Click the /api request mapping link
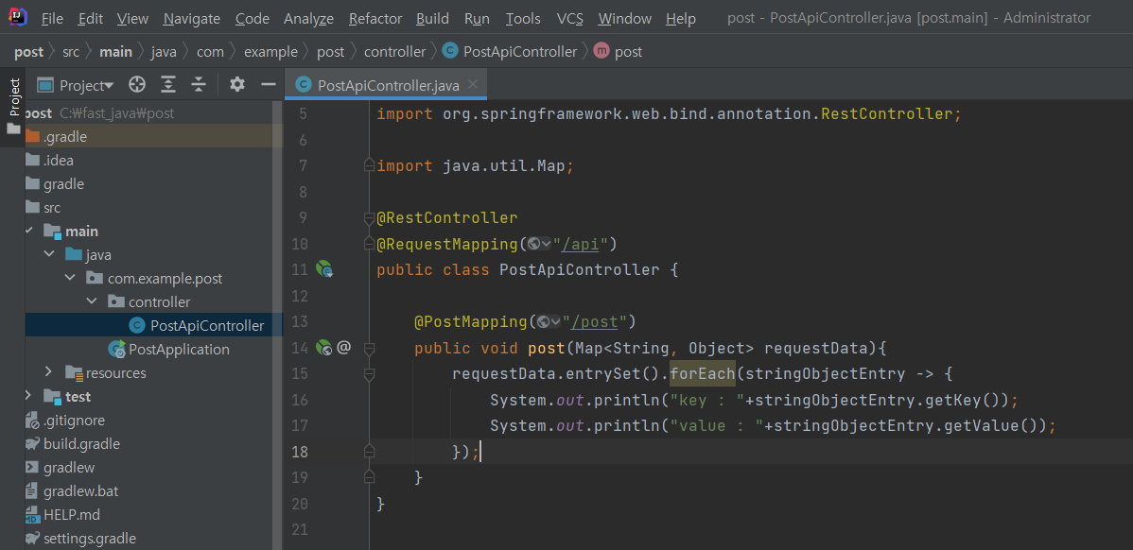Viewport: 1133px width, 550px height. tap(580, 243)
